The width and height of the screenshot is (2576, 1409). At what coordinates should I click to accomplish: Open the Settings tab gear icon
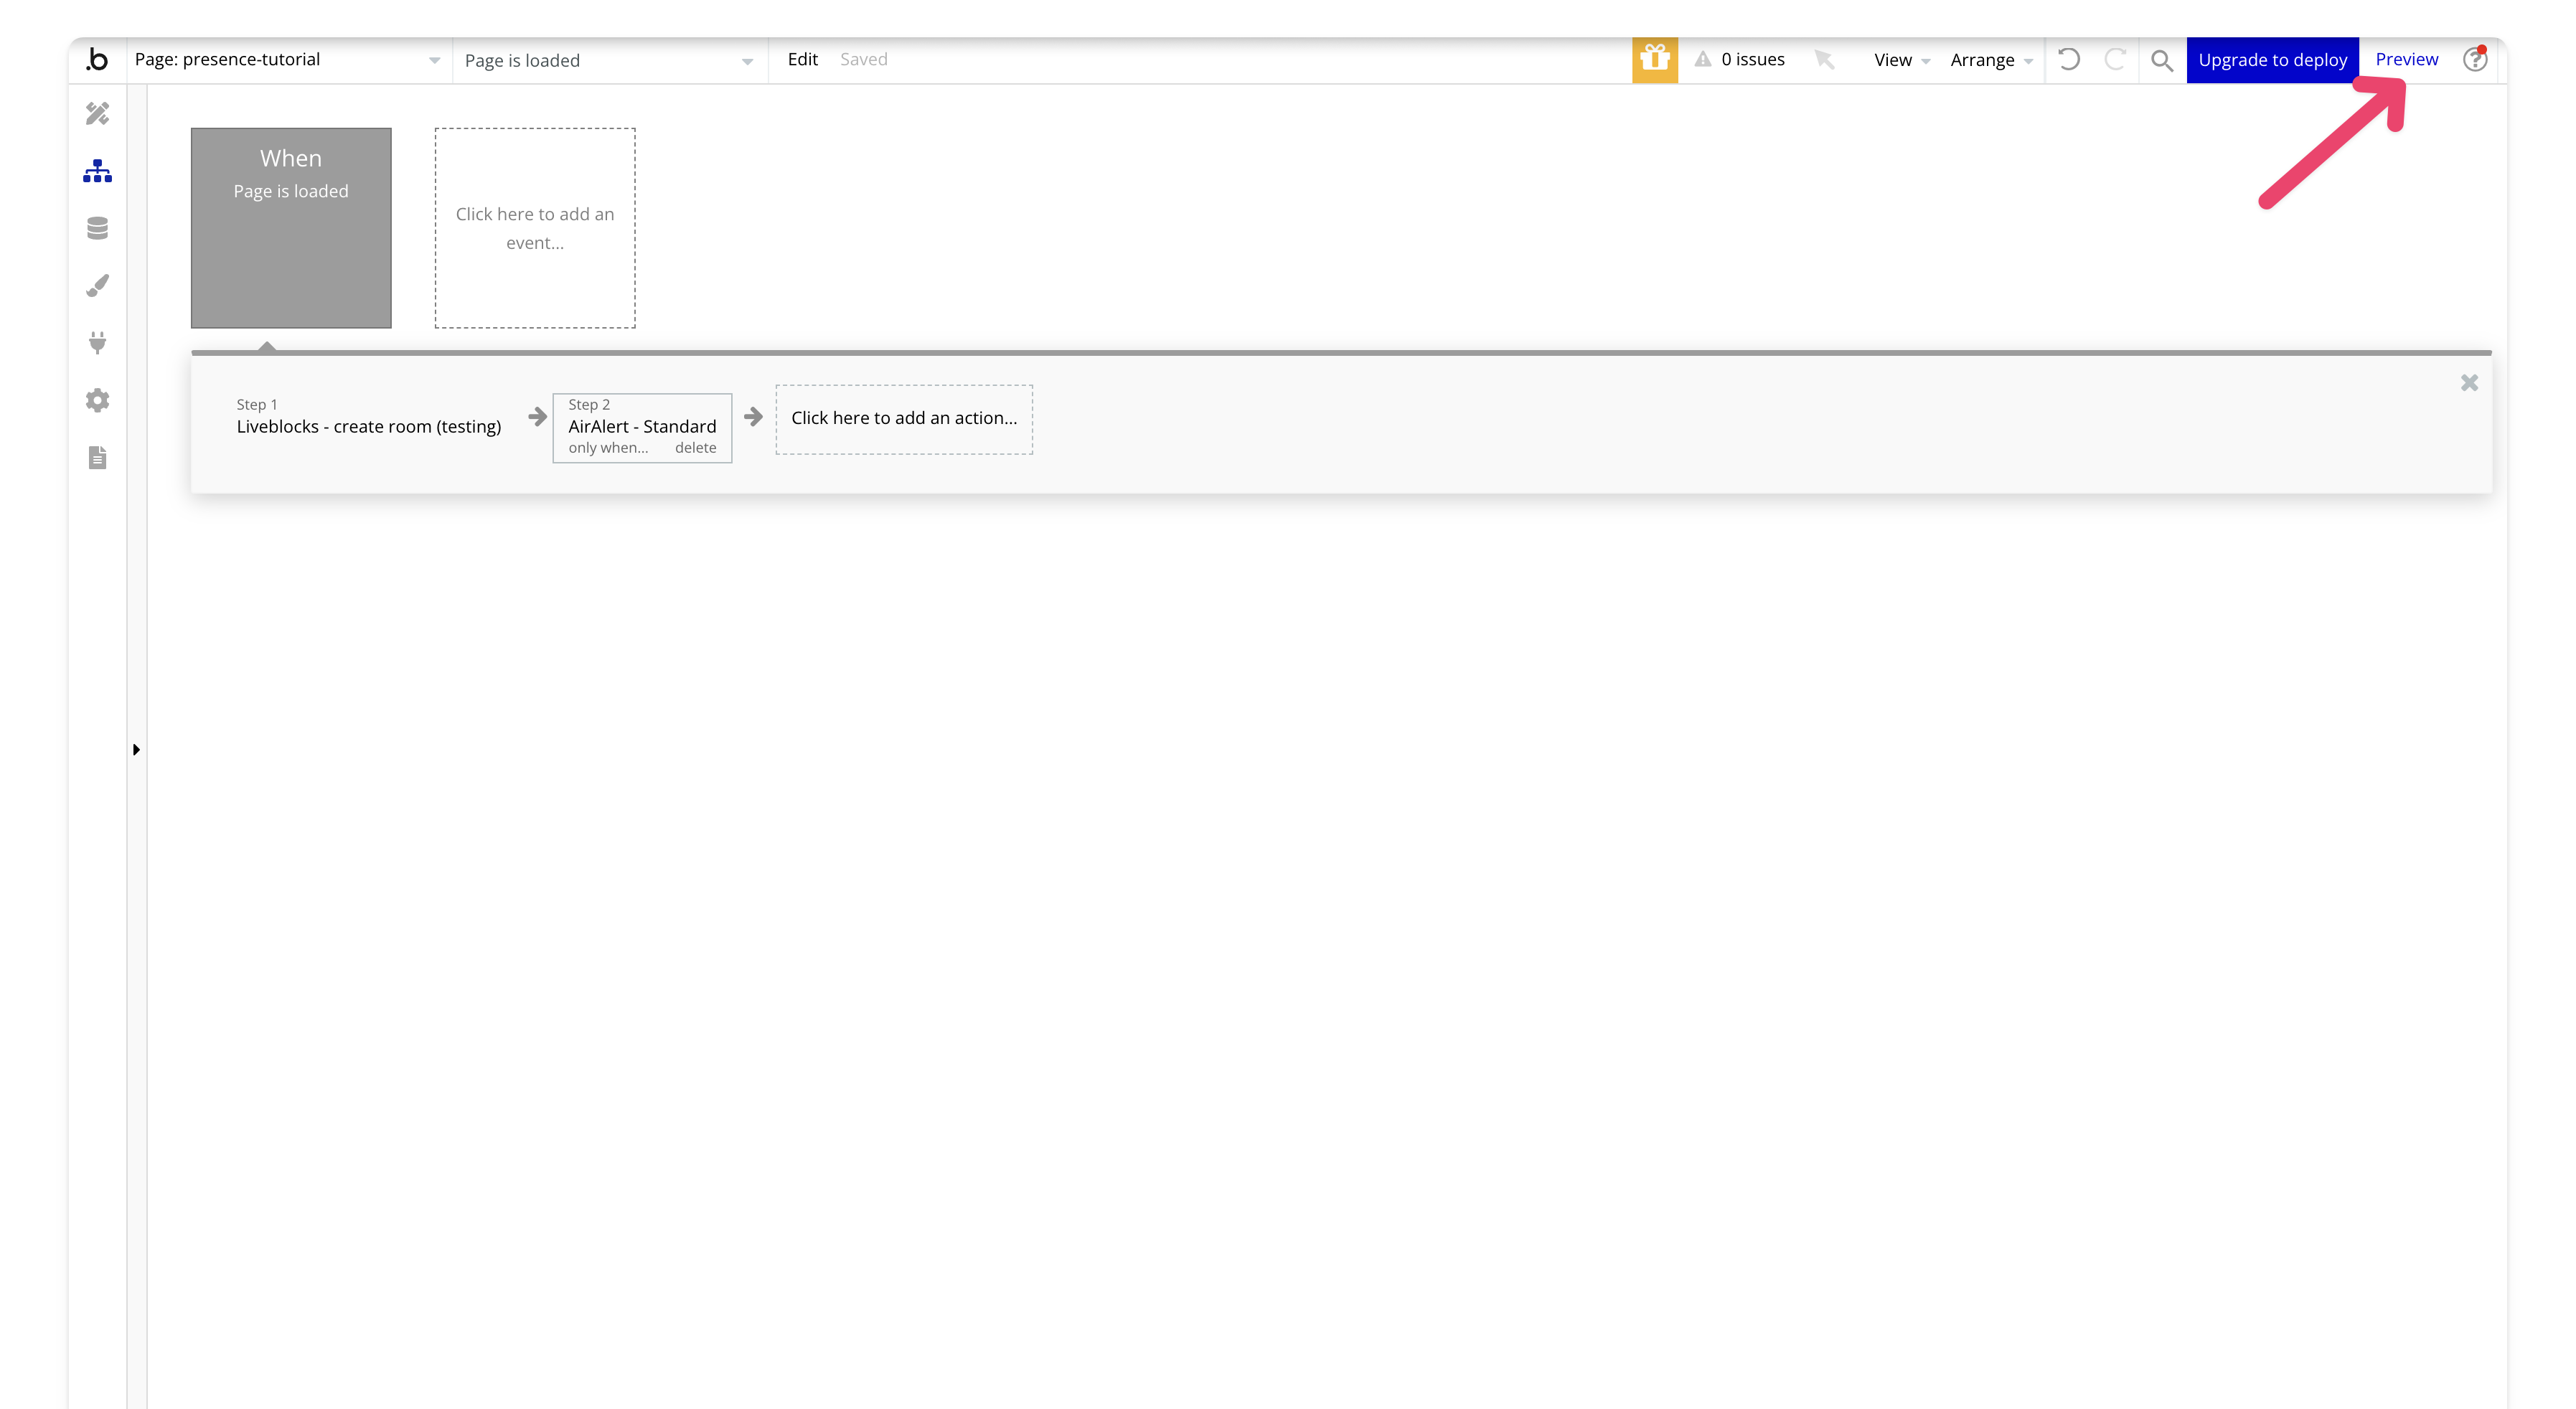click(x=97, y=401)
